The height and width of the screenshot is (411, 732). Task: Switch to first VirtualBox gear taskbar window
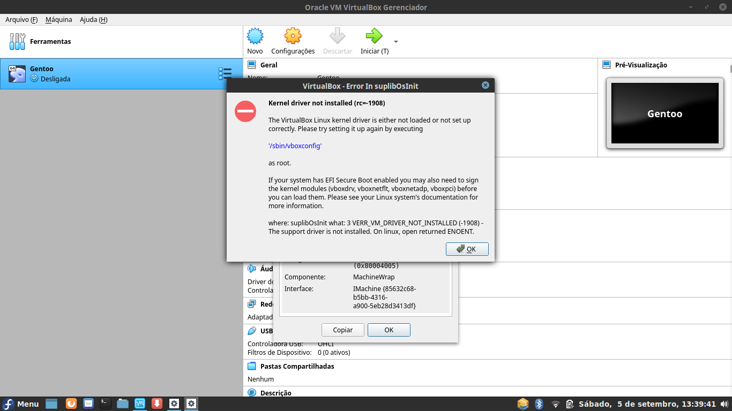(174, 404)
